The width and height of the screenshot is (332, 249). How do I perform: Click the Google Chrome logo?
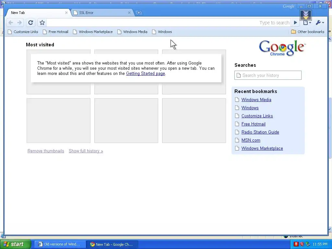pyautogui.click(x=282, y=48)
